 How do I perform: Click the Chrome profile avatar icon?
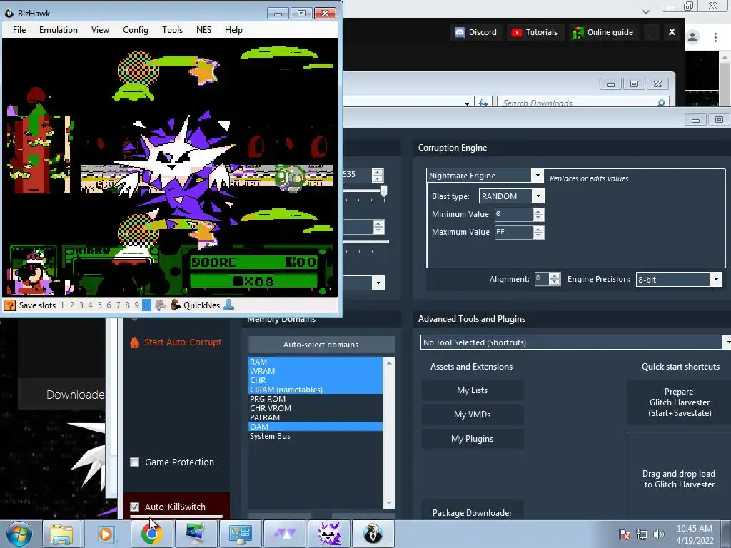[692, 37]
